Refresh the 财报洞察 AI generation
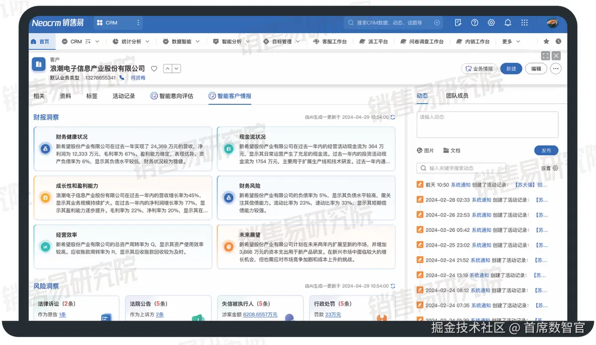Viewport: 596px width, 345px height. coord(393,117)
